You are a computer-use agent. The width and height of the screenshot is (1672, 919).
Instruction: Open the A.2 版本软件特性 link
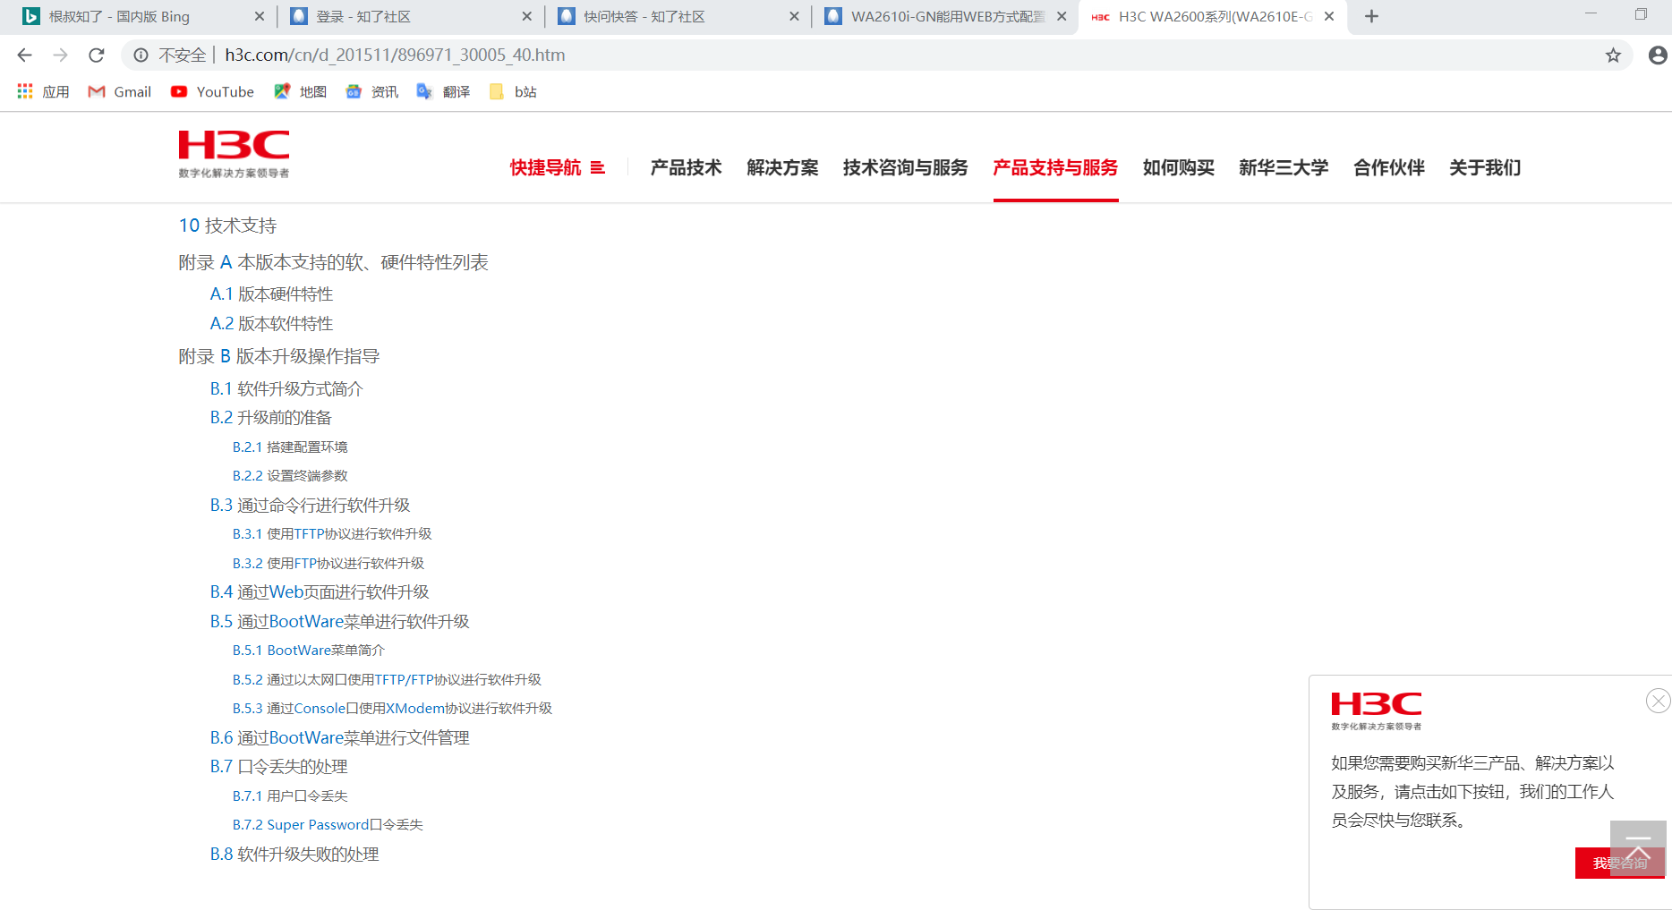[x=271, y=324]
